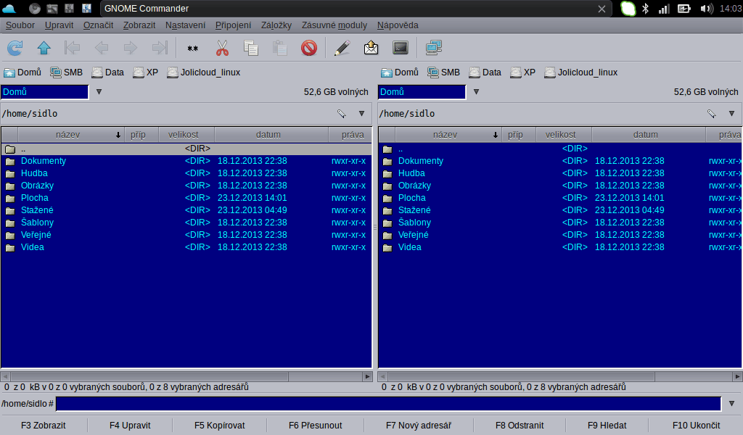The image size is (743, 435).
Task: Select Jolicloud_linux drive in right panel
Action: click(x=580, y=72)
